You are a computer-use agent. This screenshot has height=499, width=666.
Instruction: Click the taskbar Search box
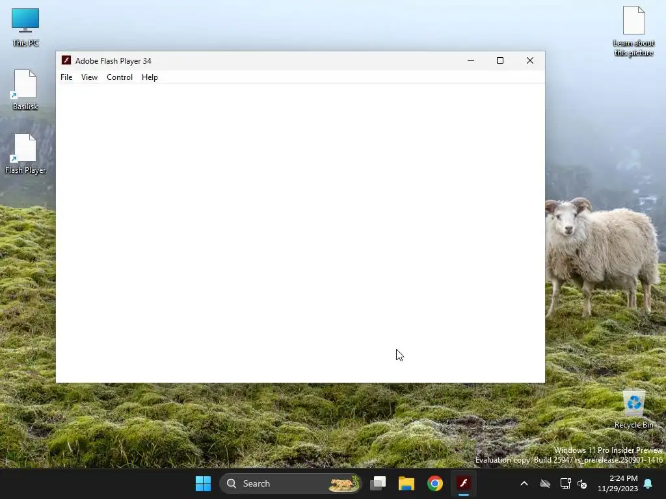290,483
